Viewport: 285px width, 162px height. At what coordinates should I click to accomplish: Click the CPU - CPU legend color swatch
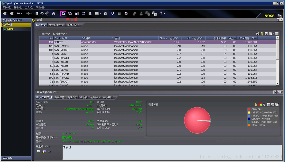(x=249, y=109)
